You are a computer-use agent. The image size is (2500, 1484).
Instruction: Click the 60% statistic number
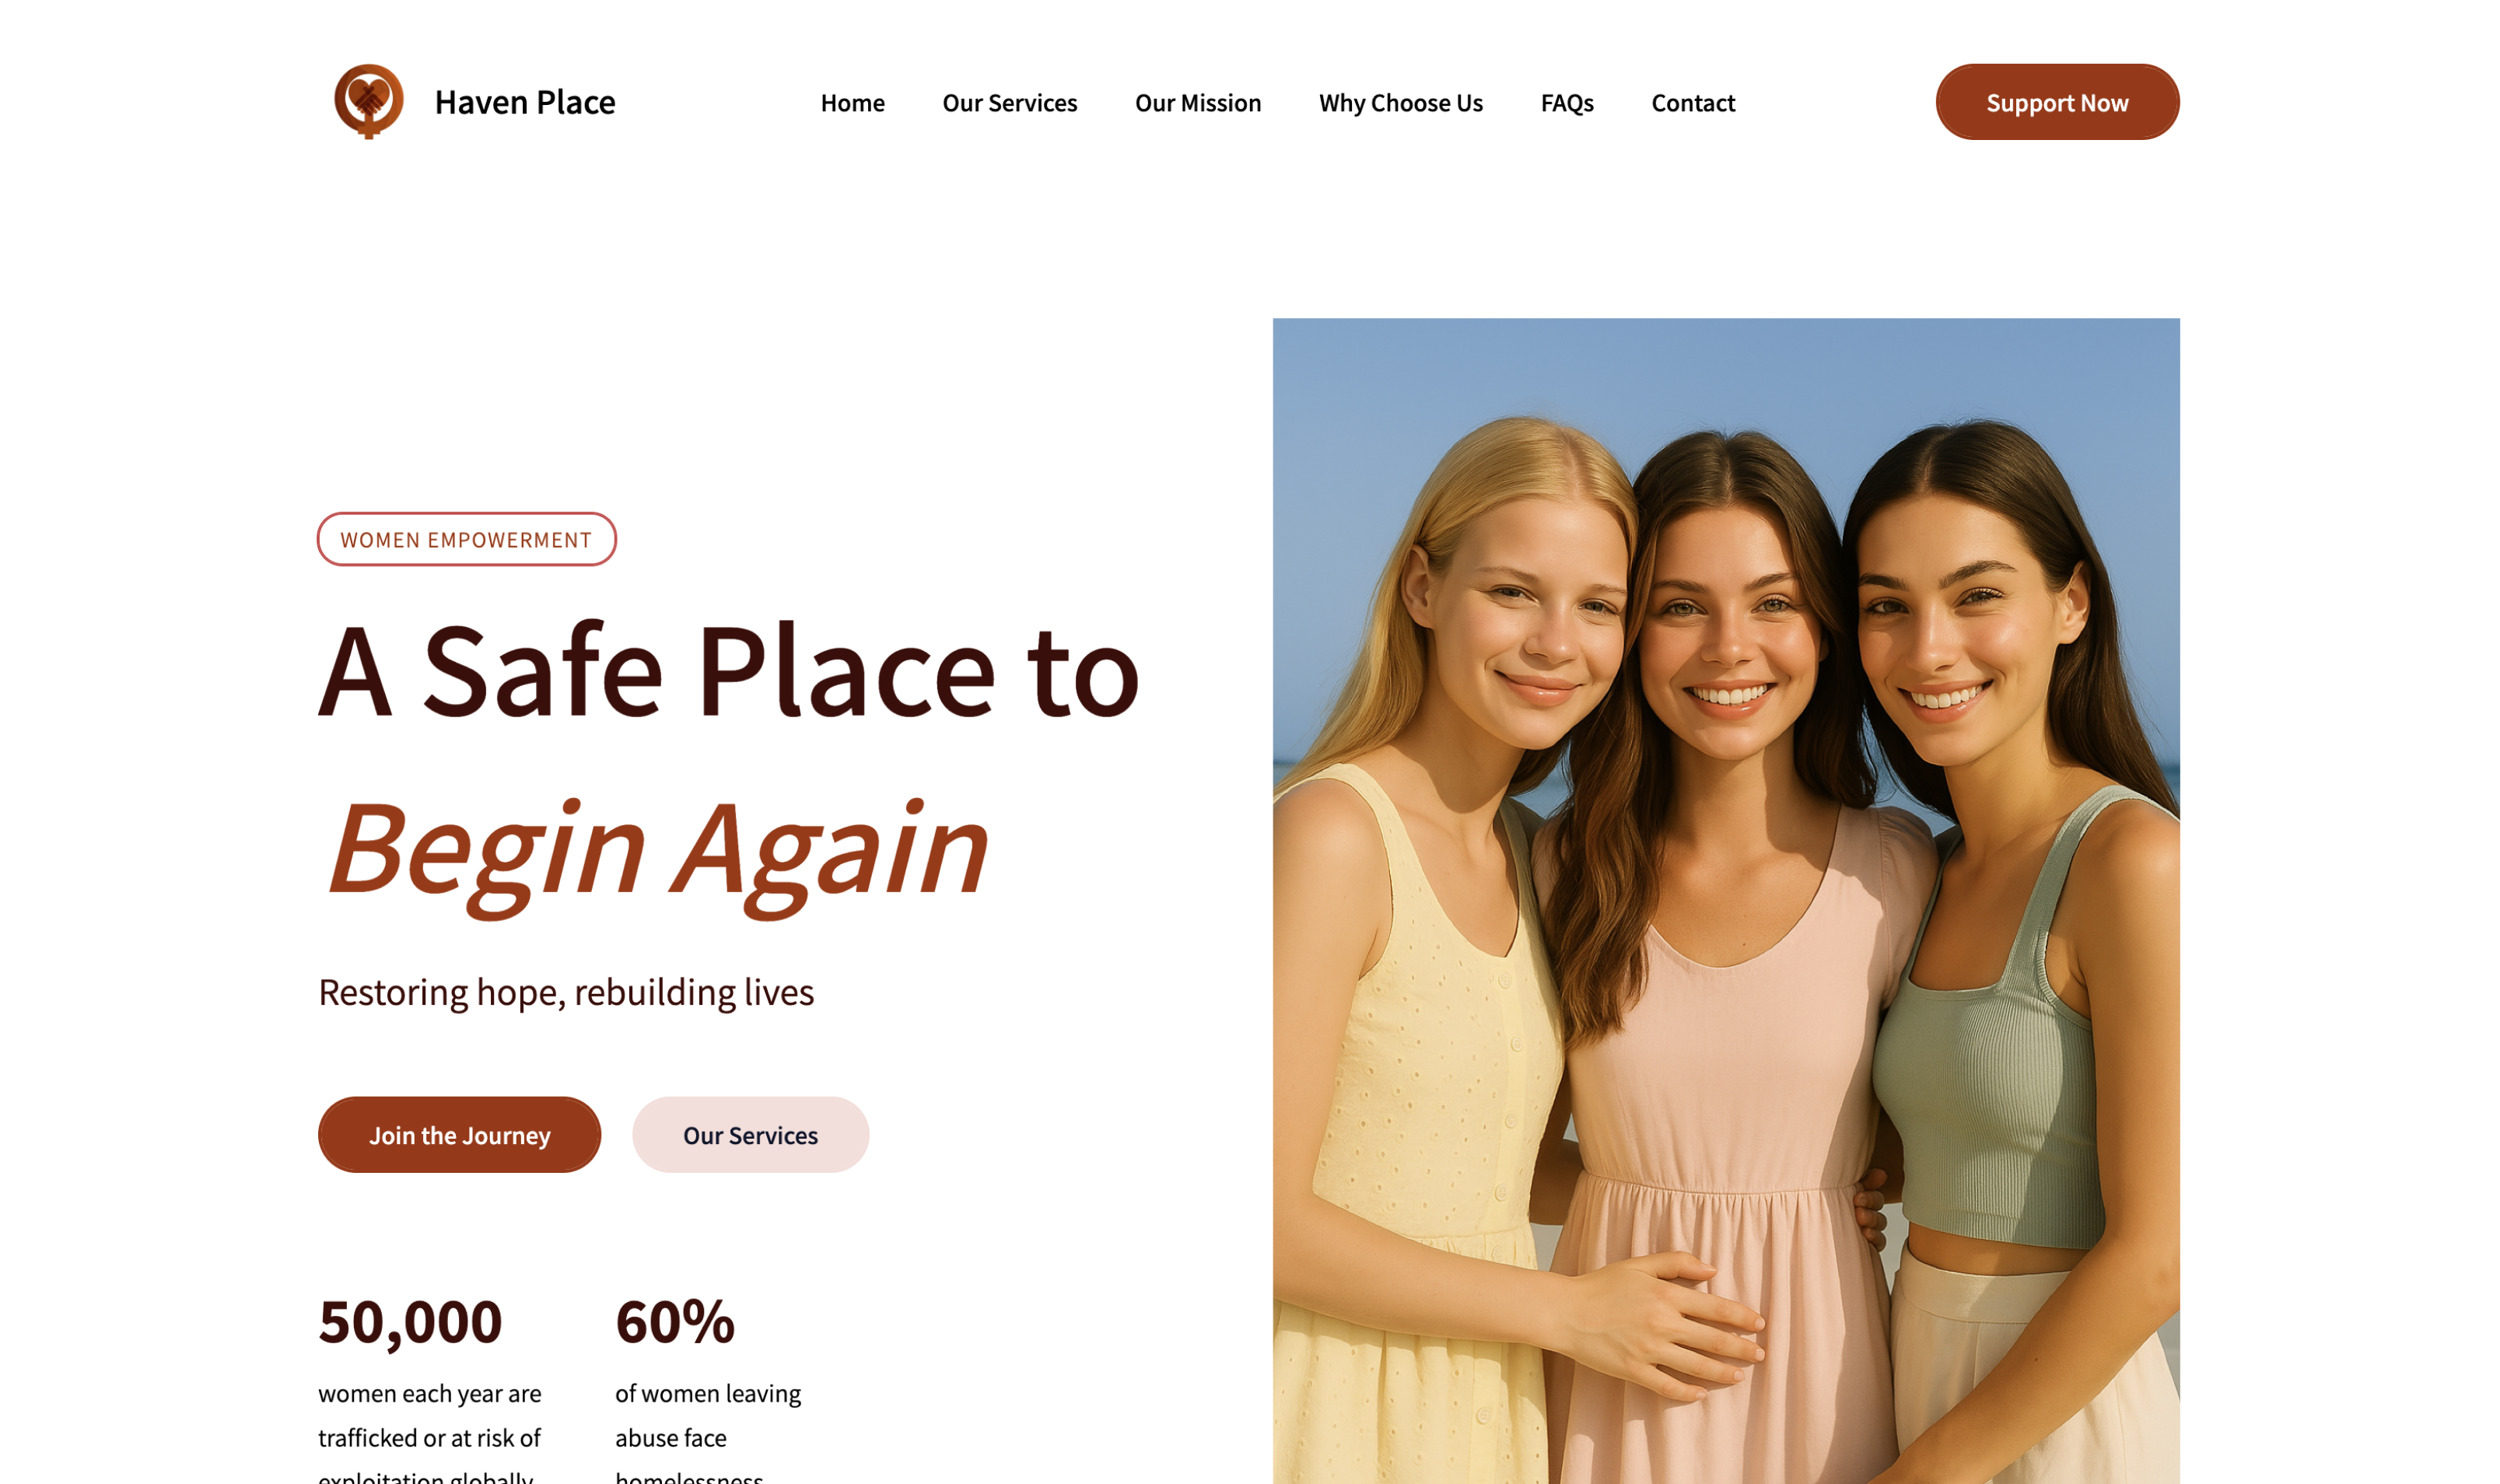pos(675,1321)
